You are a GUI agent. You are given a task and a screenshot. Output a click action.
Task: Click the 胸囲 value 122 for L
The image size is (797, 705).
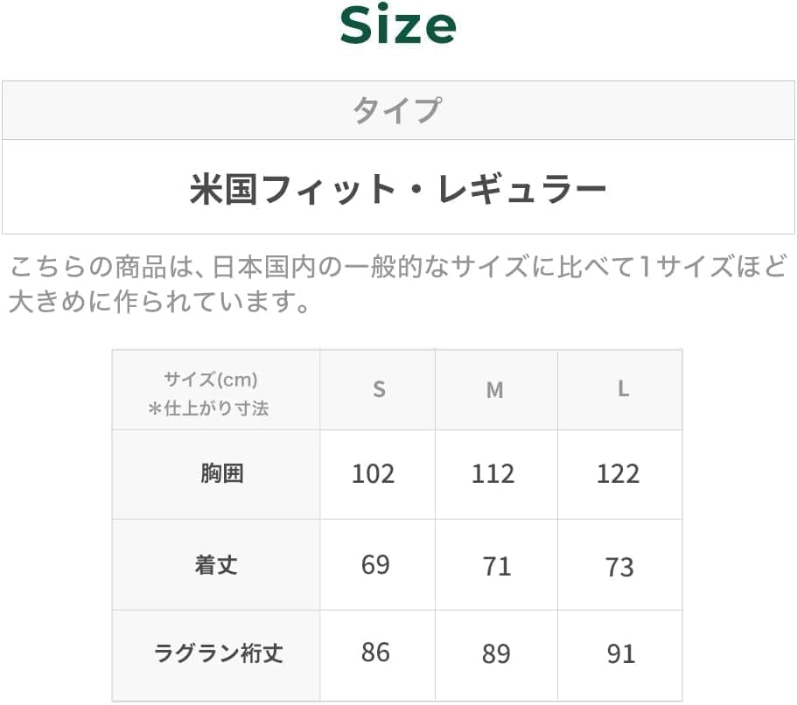coord(619,474)
